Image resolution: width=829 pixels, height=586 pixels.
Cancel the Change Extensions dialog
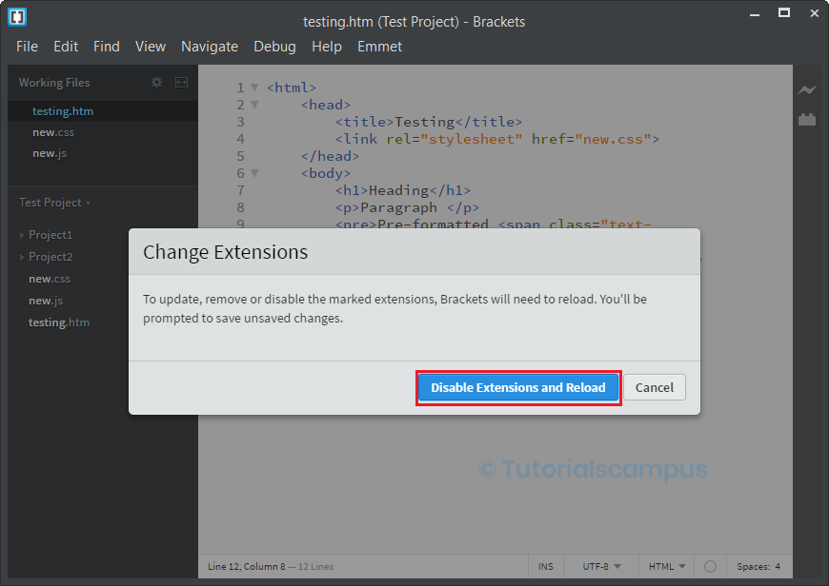(654, 387)
